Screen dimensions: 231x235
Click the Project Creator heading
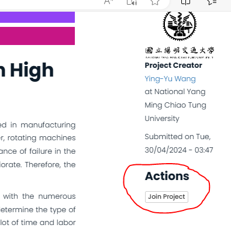[173, 65]
